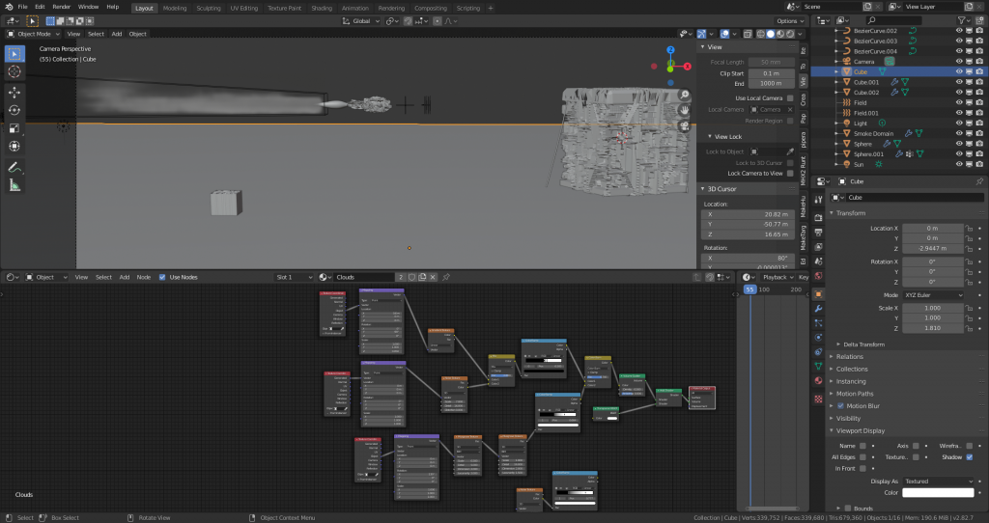This screenshot has height=523, width=989.
Task: Select the Rotate tool
Action: [14, 110]
